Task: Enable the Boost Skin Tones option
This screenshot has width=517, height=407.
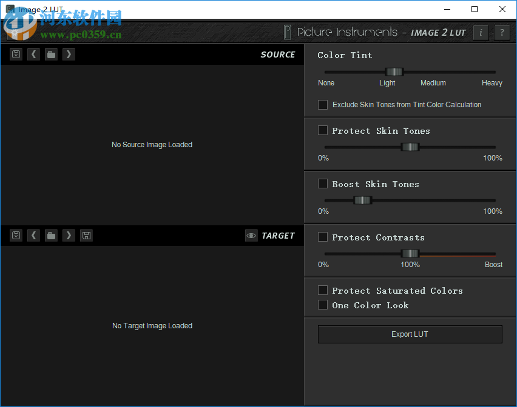Action: click(x=323, y=184)
